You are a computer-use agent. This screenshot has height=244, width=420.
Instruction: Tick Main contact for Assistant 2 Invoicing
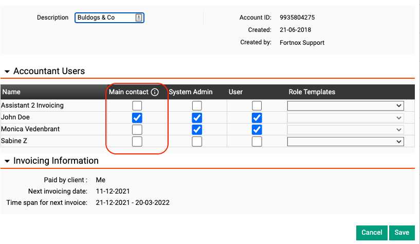point(137,106)
